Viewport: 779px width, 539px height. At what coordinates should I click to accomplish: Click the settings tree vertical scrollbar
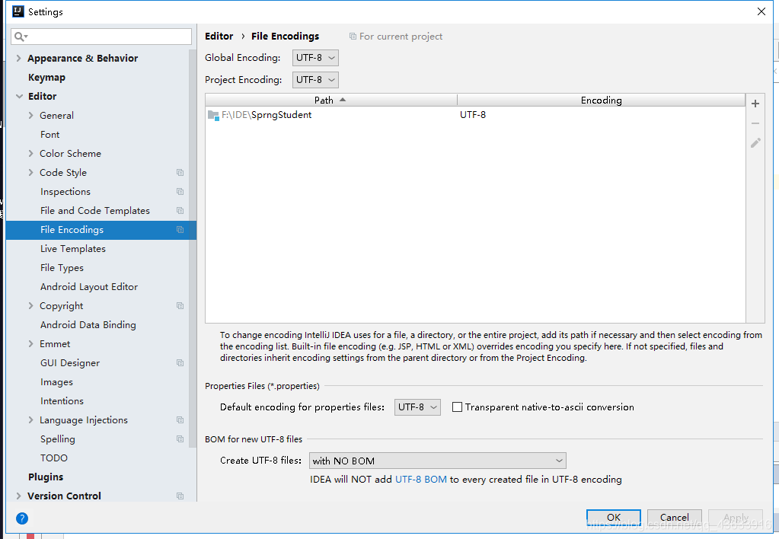pyautogui.click(x=192, y=248)
